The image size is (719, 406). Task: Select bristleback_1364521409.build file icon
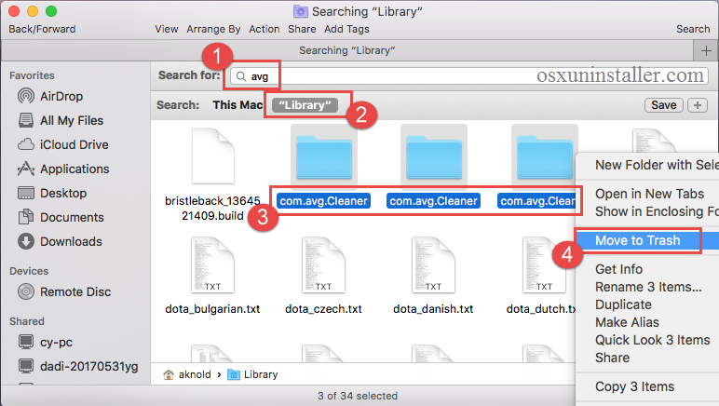pos(212,156)
